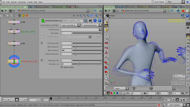Adjust the Max Distance slider
Viewport: 190px width, 107px height.
87,47
